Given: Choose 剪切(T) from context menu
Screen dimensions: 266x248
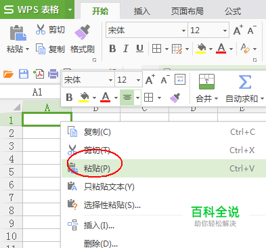Looking at the screenshot, I should click(164, 150).
